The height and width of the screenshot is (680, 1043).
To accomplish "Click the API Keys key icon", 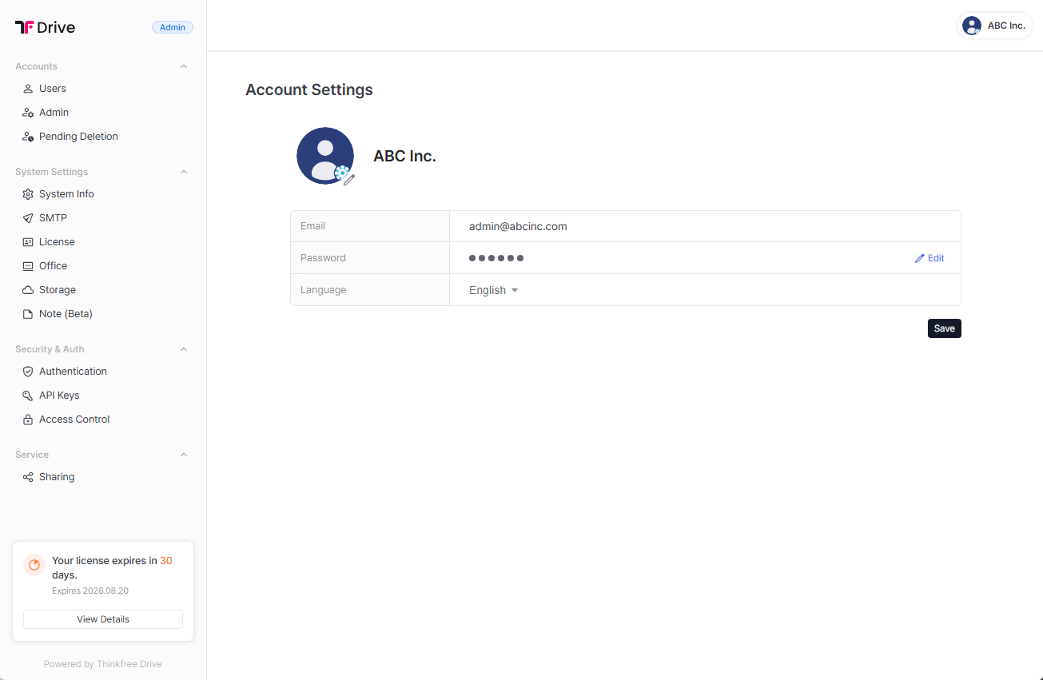I will point(28,396).
